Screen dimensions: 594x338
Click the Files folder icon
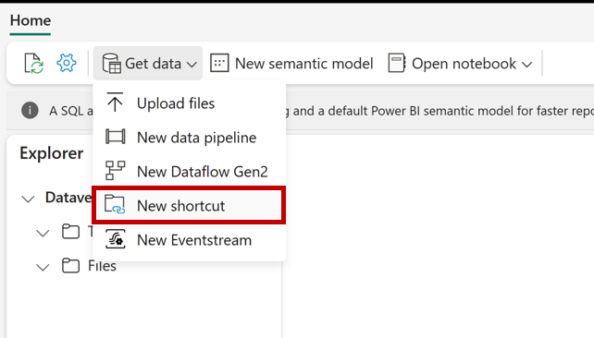[71, 265]
